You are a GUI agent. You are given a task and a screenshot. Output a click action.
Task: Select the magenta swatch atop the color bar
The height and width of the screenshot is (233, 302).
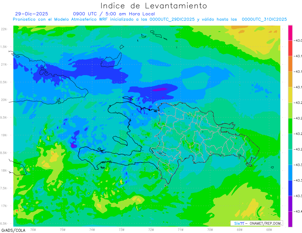[x=290, y=33]
